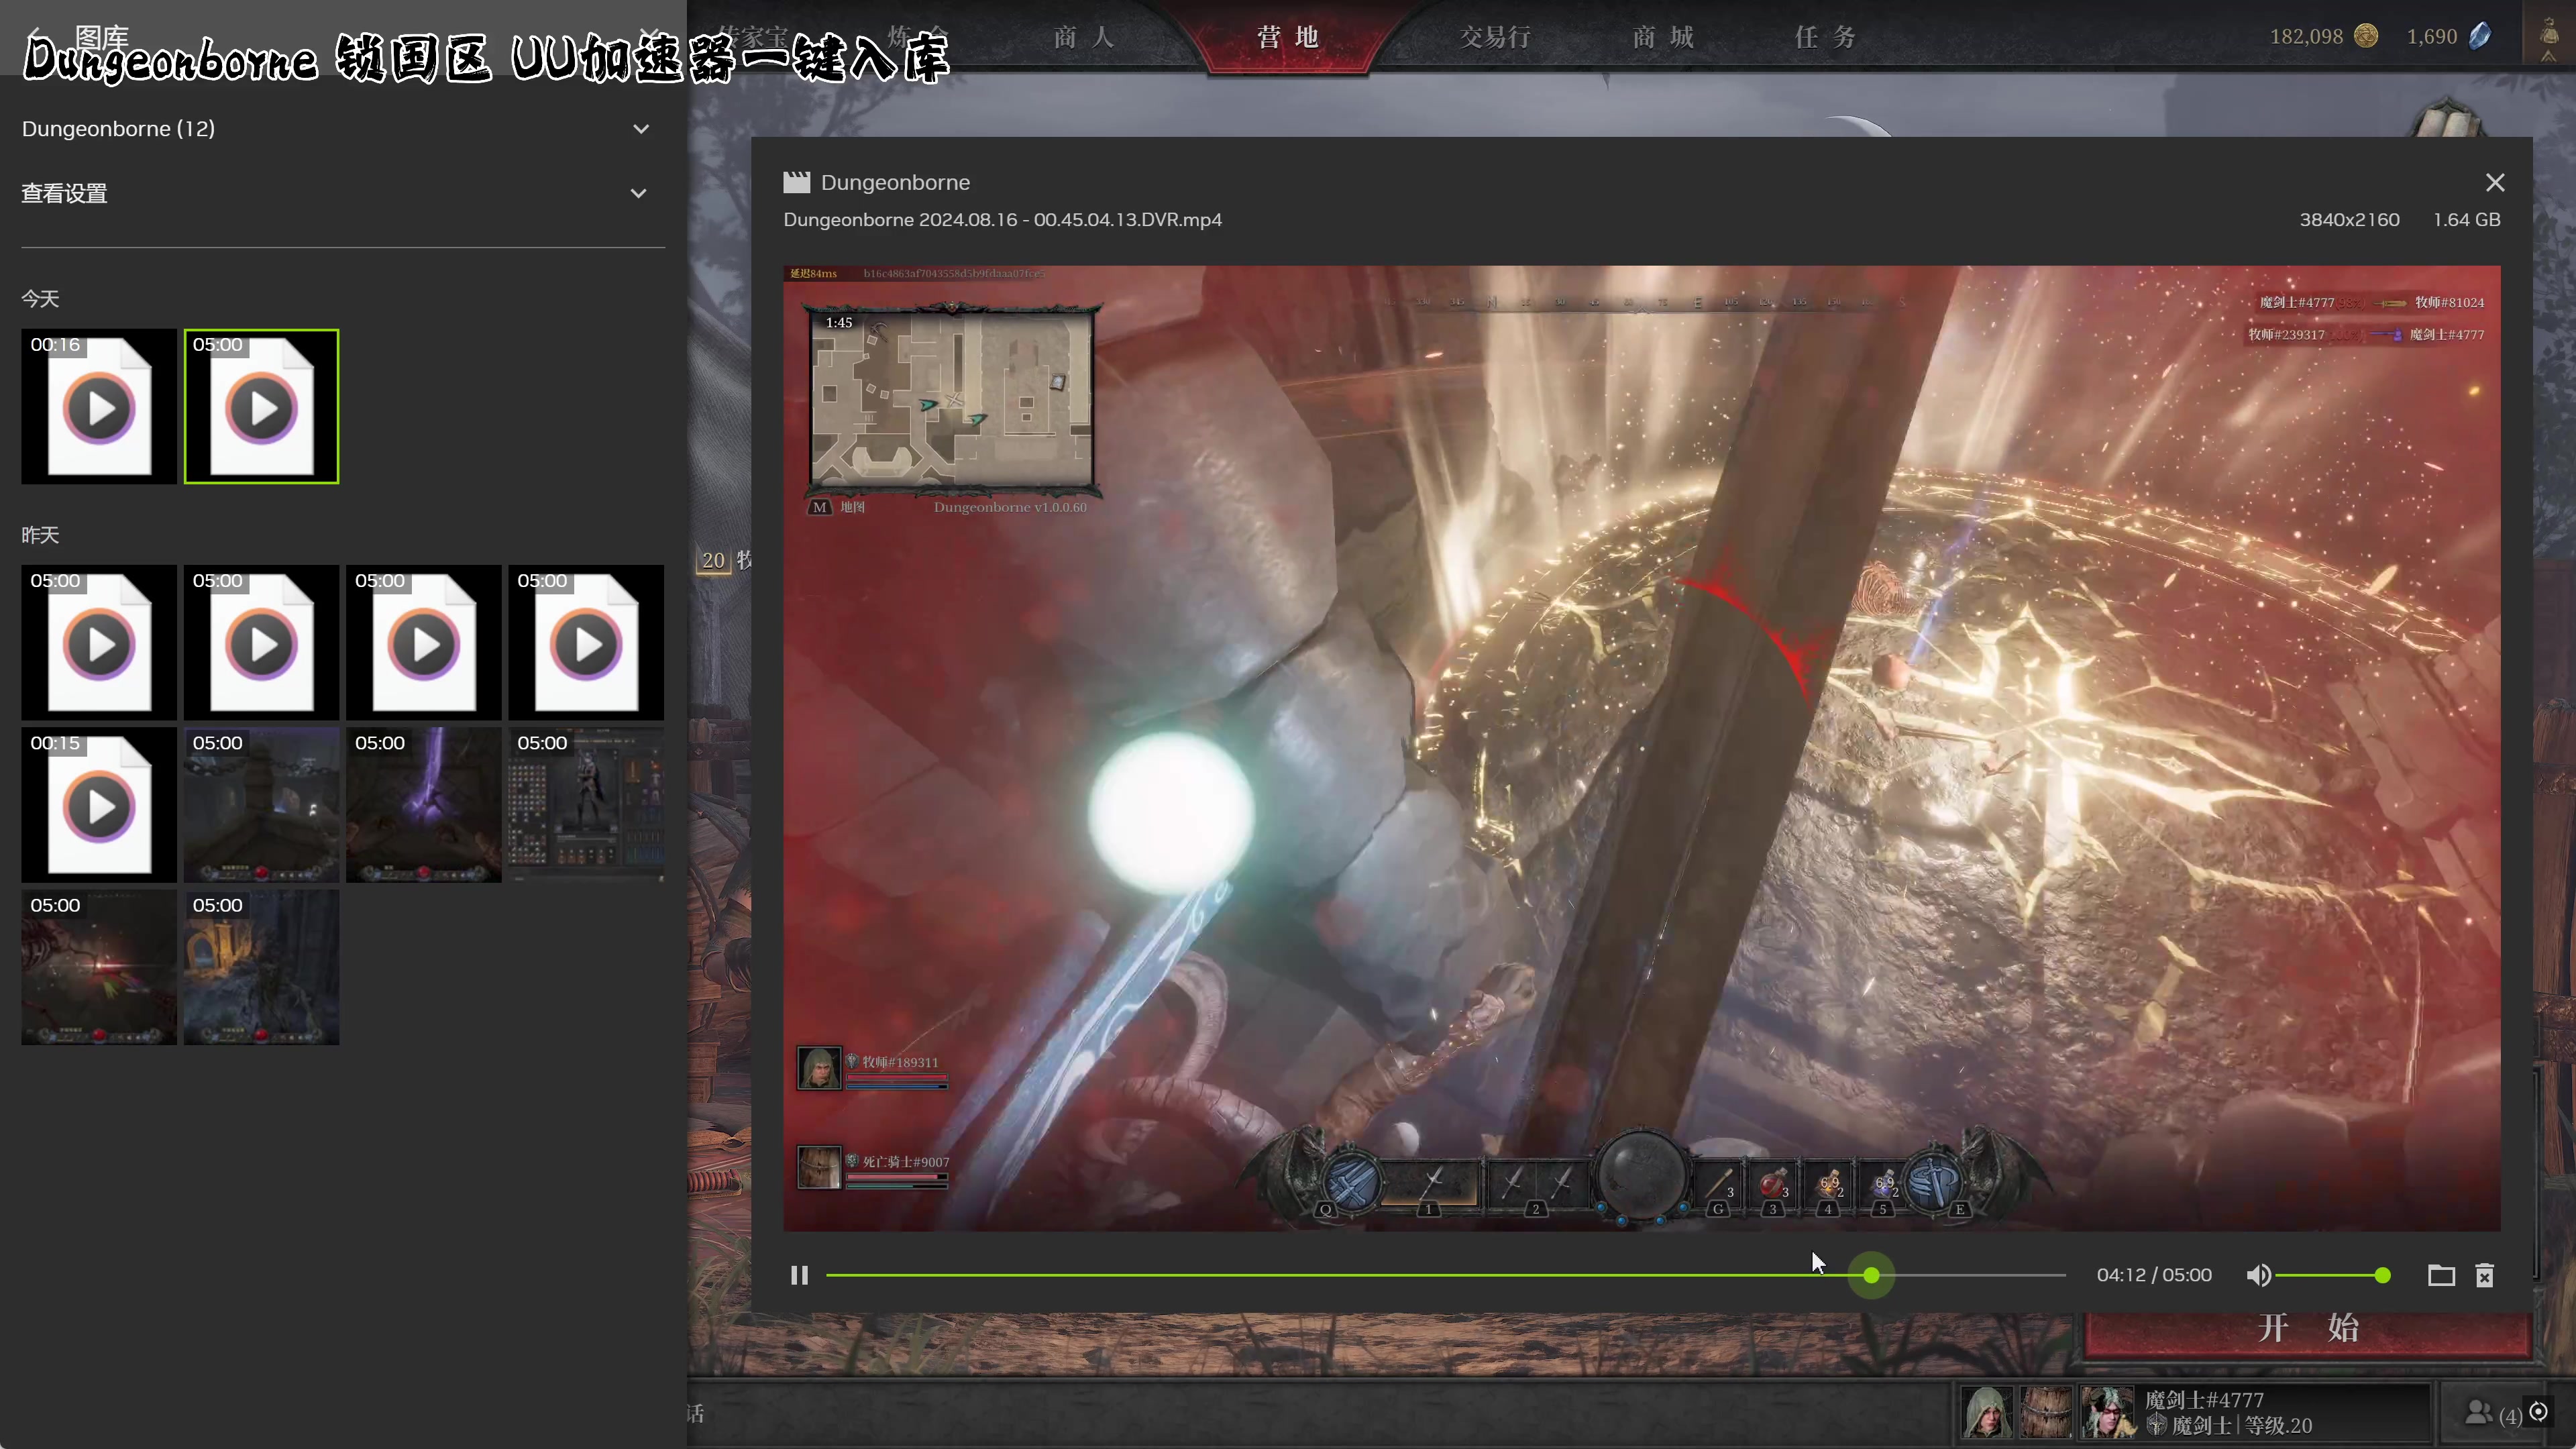Open the 商城 tab in game
This screenshot has width=2576, height=1449.
(1663, 37)
